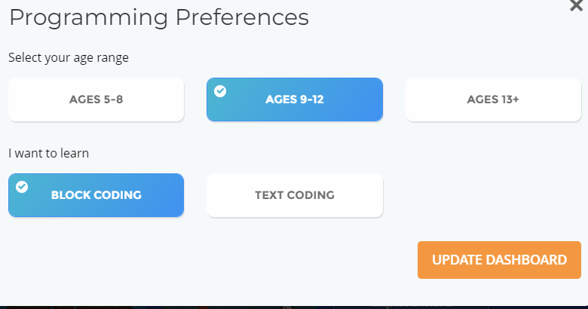Click the "I want to learn" label
This screenshot has width=588, height=309.
tap(49, 153)
